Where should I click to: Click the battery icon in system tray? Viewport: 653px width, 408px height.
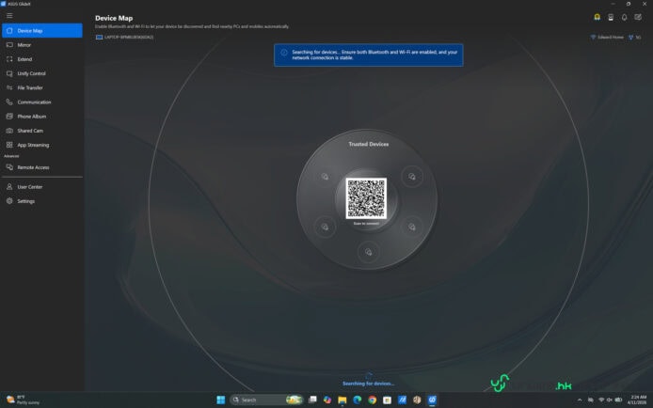tap(618, 400)
